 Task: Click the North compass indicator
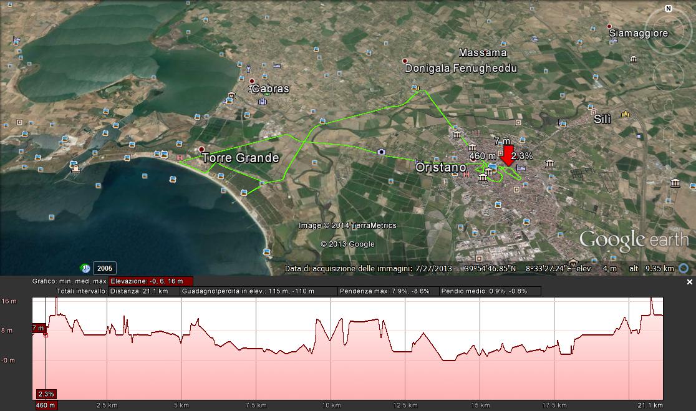point(668,9)
